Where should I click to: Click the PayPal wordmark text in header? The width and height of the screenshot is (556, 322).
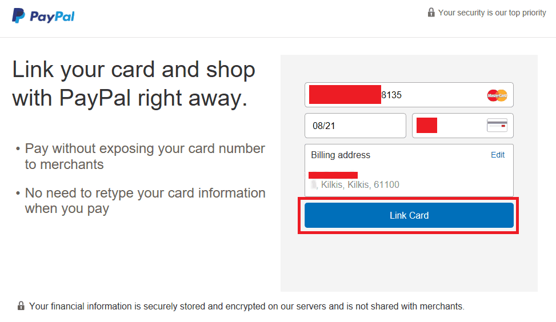(x=52, y=17)
